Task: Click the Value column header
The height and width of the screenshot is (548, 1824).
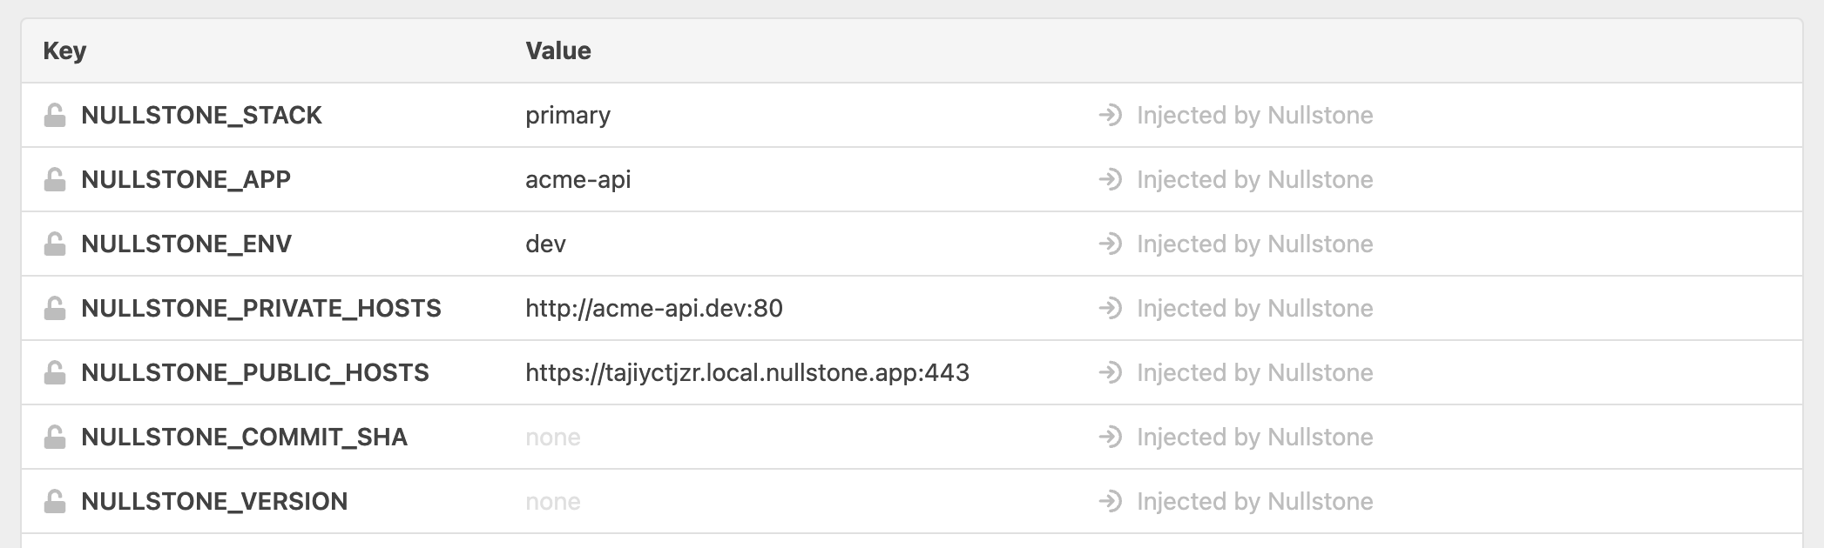Action: point(557,50)
